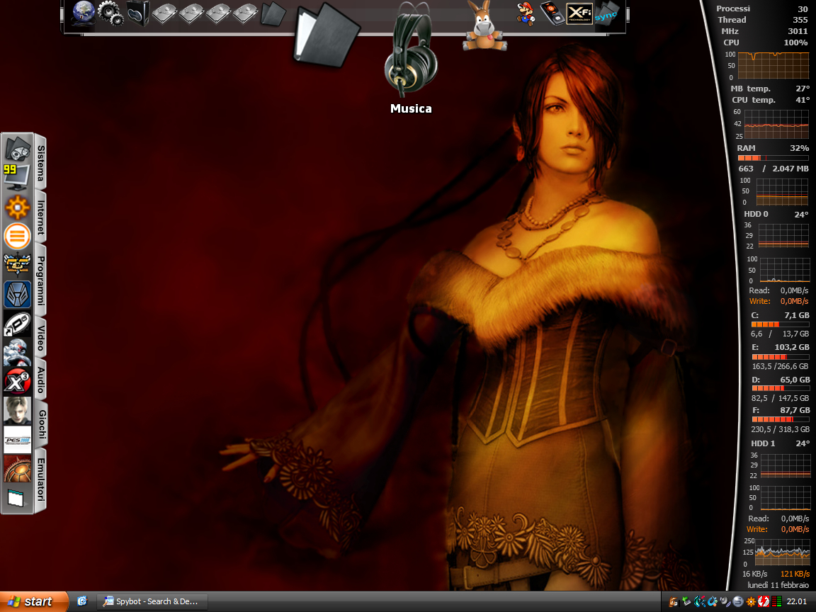This screenshot has width=816, height=612.
Task: Click the system tray clock
Action: pyautogui.click(x=797, y=601)
